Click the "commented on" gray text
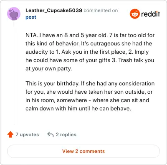 tap(101, 10)
